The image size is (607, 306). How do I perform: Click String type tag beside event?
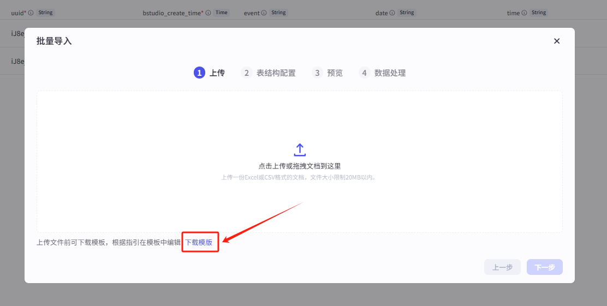click(278, 13)
